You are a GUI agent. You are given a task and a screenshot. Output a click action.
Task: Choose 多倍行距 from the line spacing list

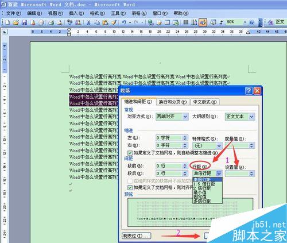[207, 201]
